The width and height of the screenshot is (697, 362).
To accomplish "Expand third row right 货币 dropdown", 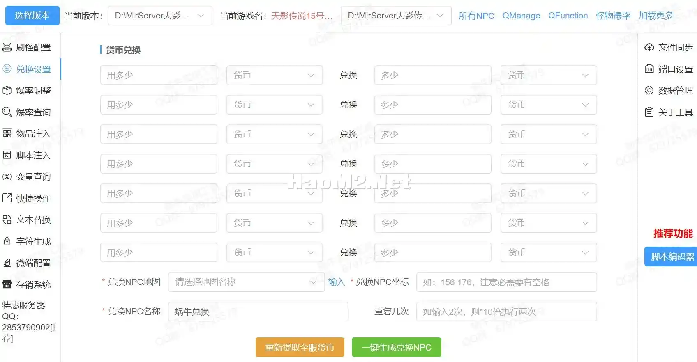I will click(548, 134).
